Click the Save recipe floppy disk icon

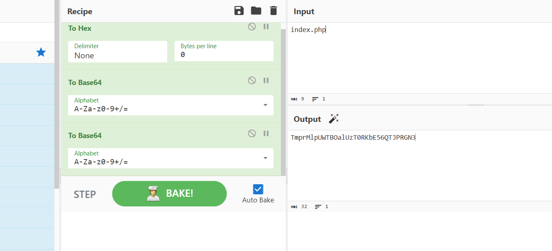[239, 11]
